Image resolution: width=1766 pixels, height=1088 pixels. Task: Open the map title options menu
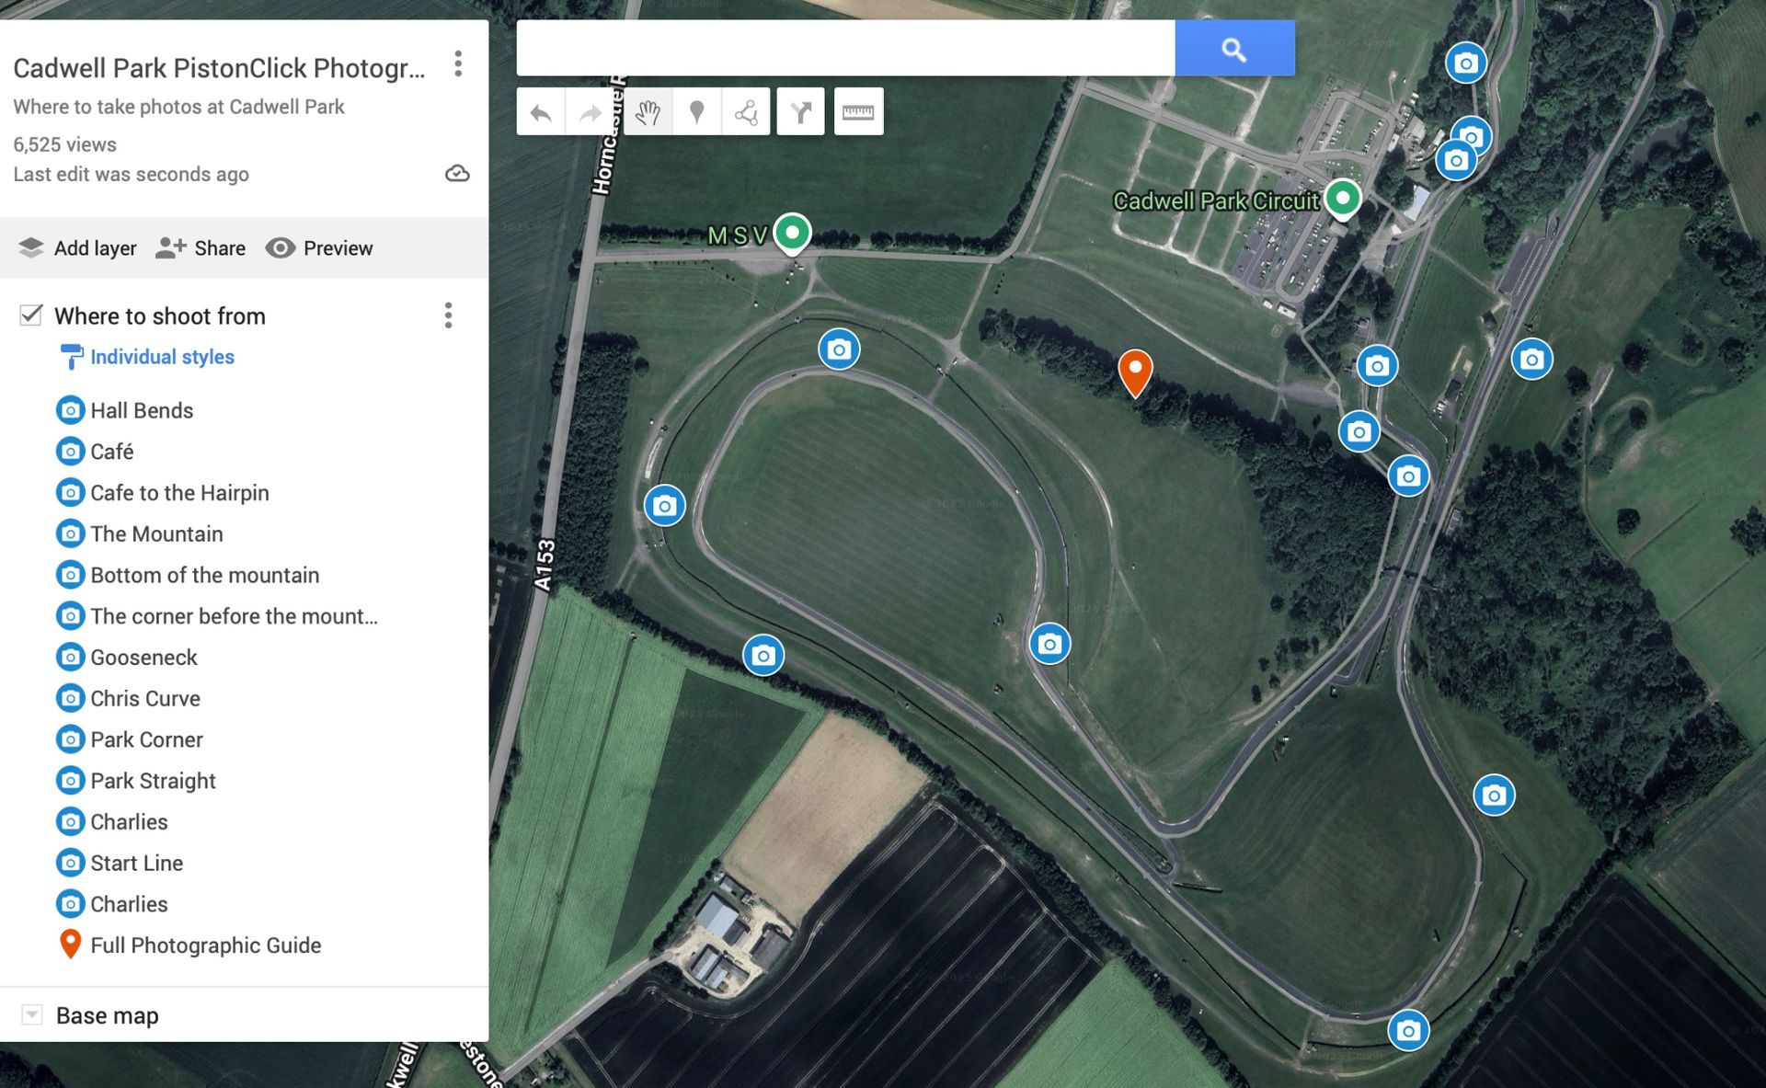pos(458,64)
